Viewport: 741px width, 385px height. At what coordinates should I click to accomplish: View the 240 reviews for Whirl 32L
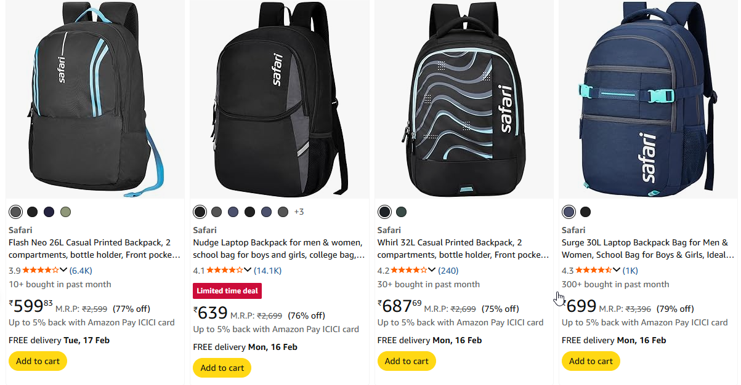448,270
